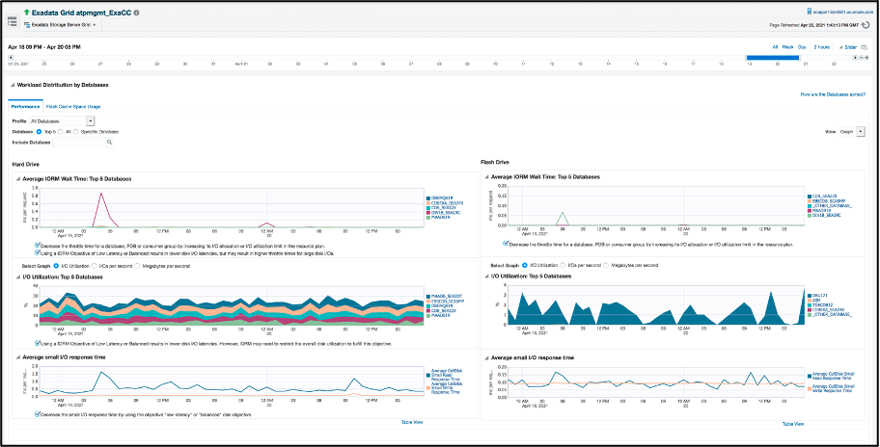Click the search magnifier in Include Database
The image size is (880, 447).
[x=109, y=143]
